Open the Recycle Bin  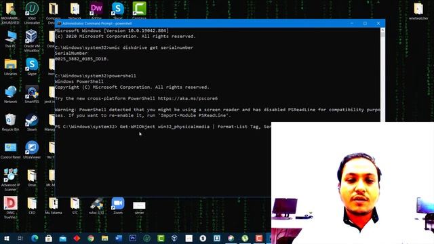[10, 122]
